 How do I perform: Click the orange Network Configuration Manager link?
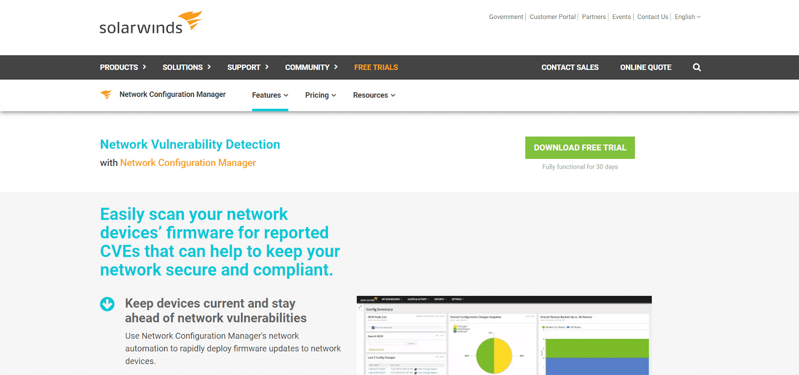pyautogui.click(x=188, y=163)
